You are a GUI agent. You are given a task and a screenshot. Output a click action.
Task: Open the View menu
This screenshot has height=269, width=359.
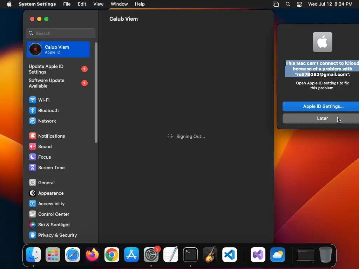[98, 4]
